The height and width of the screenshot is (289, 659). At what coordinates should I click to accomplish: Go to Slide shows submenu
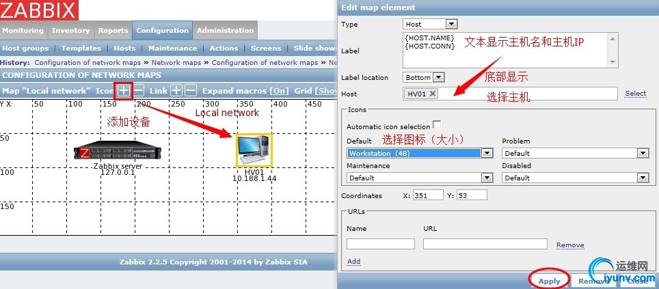pyautogui.click(x=315, y=48)
